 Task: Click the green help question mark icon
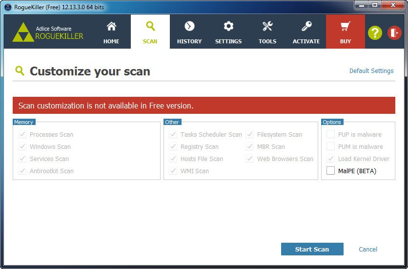coord(375,33)
